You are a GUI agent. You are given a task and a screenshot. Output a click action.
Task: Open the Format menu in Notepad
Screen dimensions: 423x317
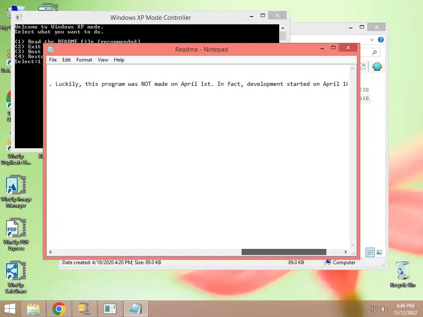(84, 60)
